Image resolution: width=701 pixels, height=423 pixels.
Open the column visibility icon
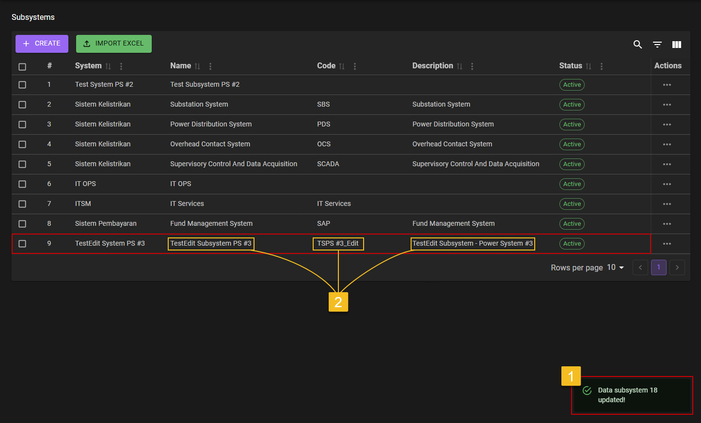coord(676,44)
